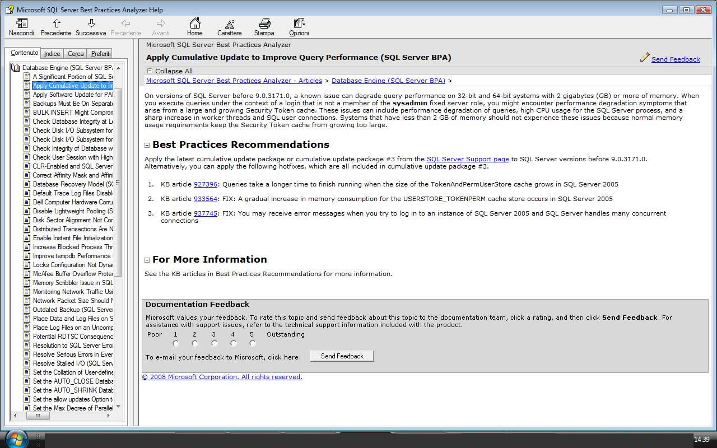717x448 pixels.
Task: Open the Opzioni menu
Action: pyautogui.click(x=299, y=27)
